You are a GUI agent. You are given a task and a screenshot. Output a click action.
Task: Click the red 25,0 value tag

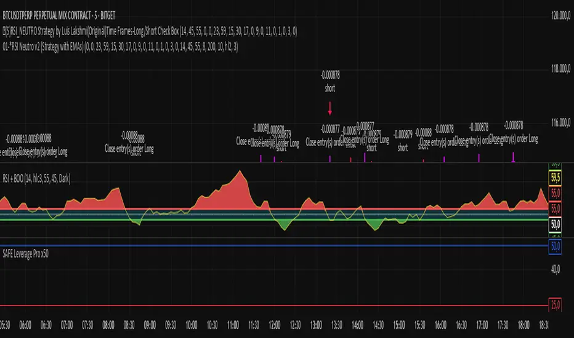click(x=556, y=304)
